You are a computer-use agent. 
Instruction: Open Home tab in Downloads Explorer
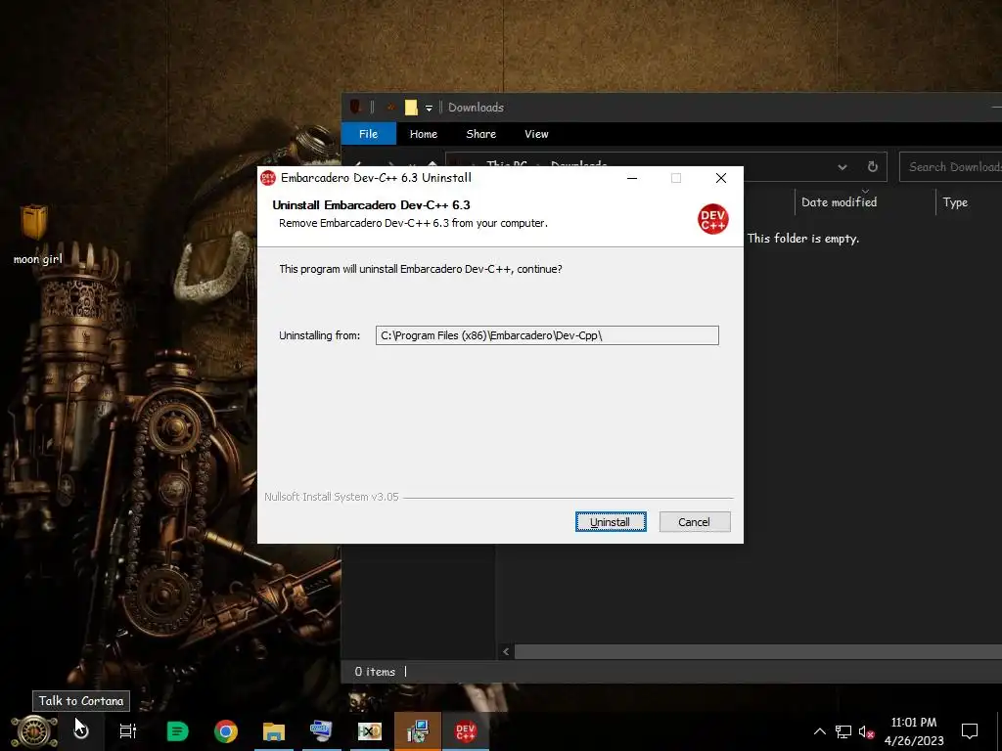(x=423, y=133)
